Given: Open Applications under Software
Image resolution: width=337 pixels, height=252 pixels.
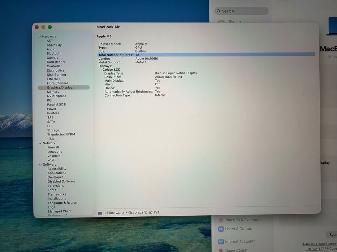Looking at the screenshot, I should pyautogui.click(x=57, y=173).
